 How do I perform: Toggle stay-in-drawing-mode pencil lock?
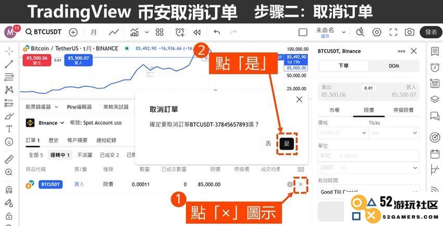[x=9, y=203]
